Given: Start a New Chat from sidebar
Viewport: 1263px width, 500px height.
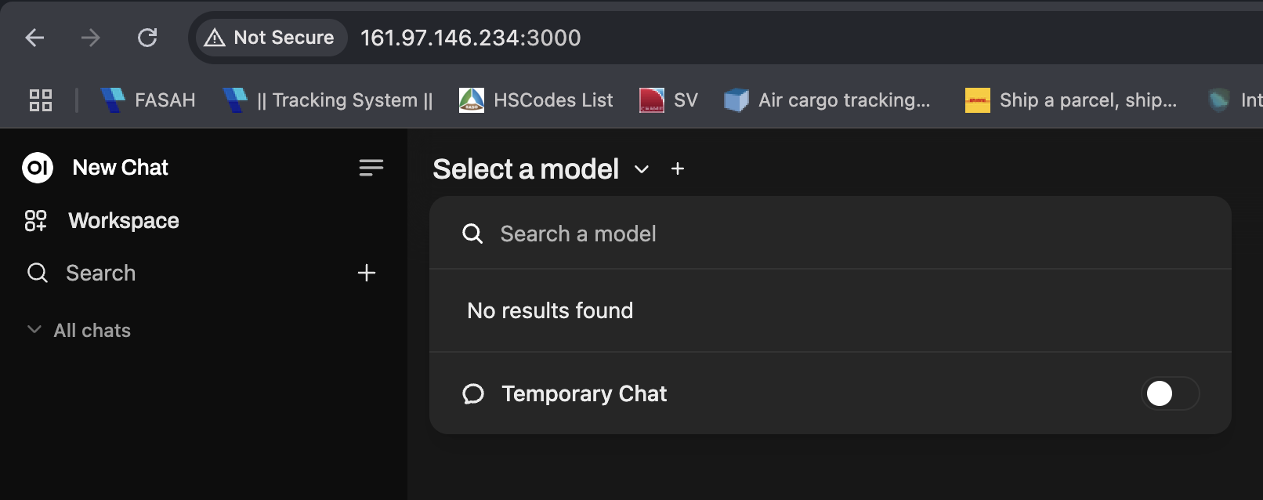Looking at the screenshot, I should [120, 168].
